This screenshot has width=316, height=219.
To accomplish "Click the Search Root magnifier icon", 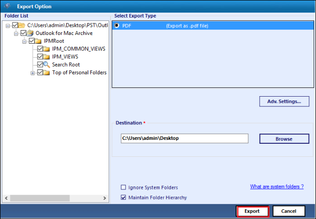I will [47, 65].
